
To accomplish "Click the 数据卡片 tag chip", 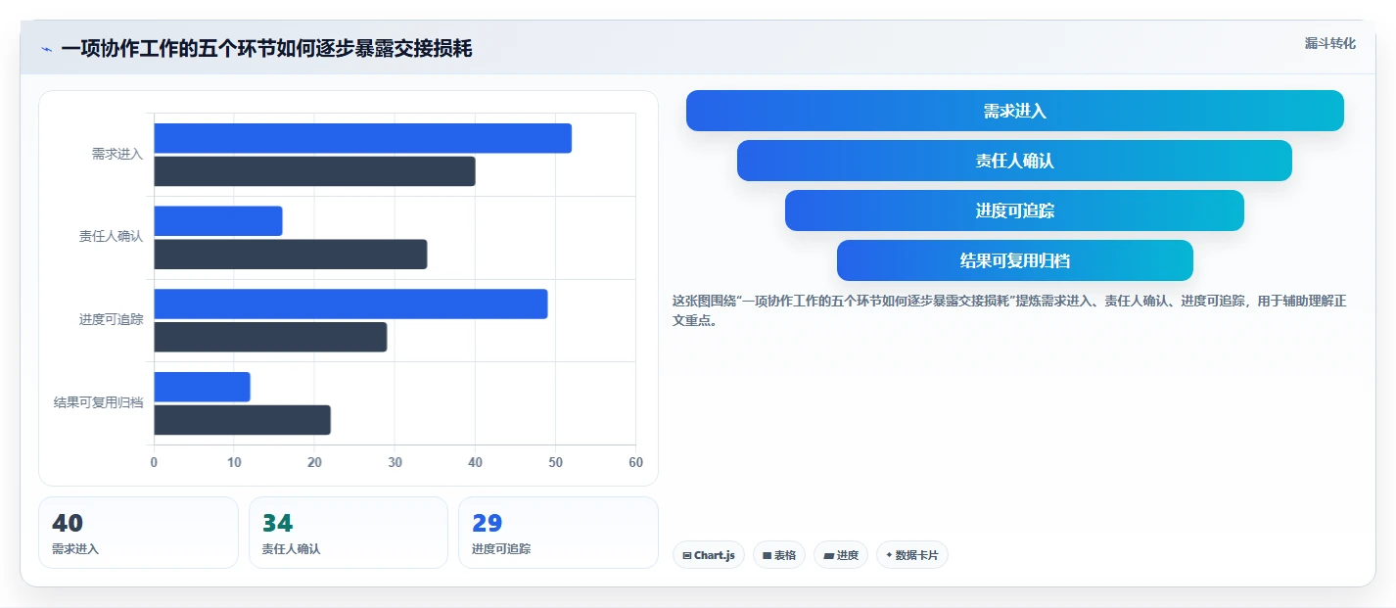I will (912, 555).
